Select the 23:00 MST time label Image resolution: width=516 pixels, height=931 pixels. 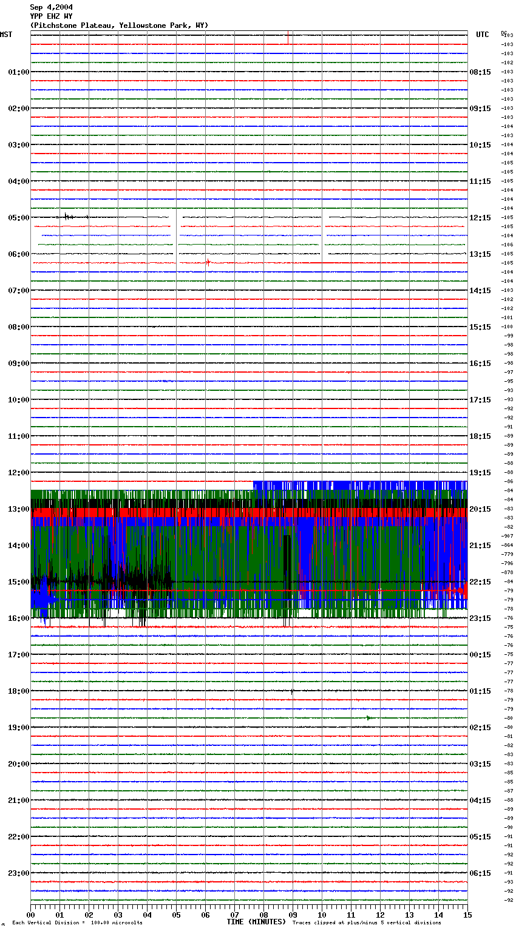[x=19, y=873]
